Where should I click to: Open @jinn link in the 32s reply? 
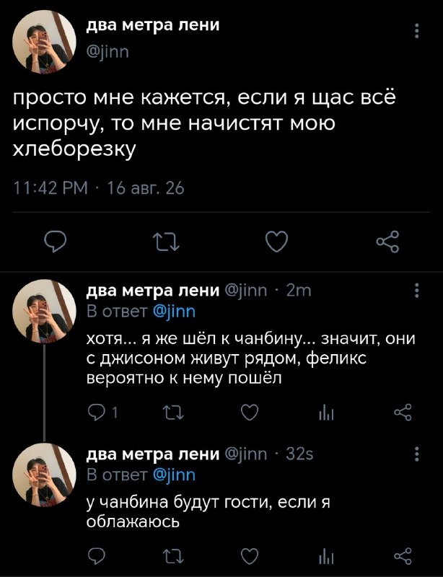(174, 475)
